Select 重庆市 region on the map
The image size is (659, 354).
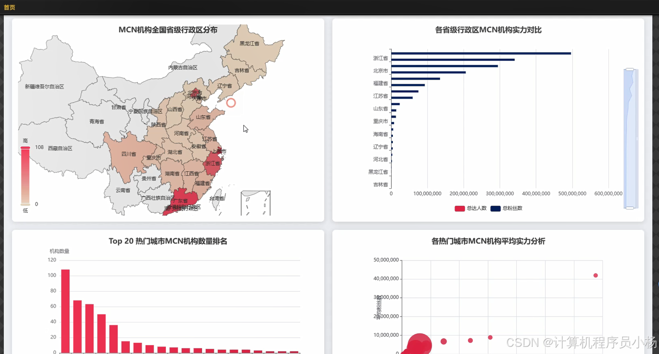[x=153, y=158]
